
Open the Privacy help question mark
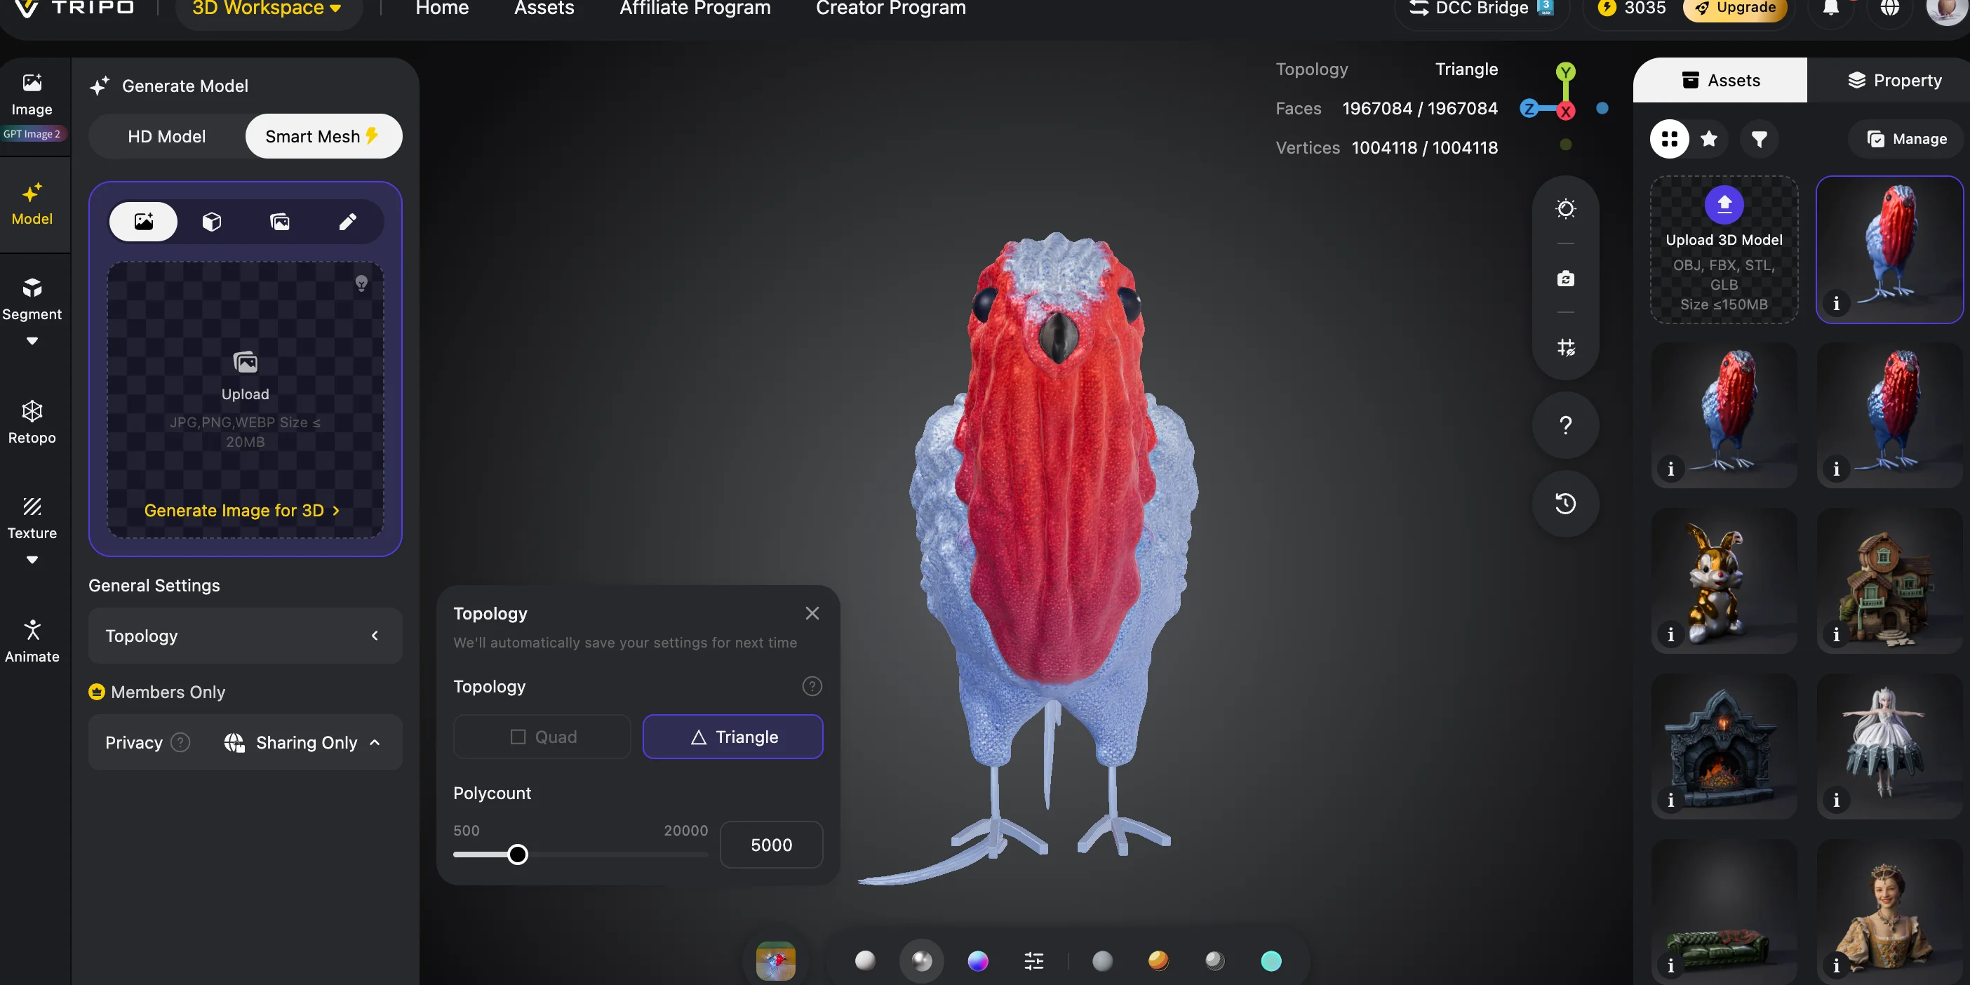click(x=180, y=742)
